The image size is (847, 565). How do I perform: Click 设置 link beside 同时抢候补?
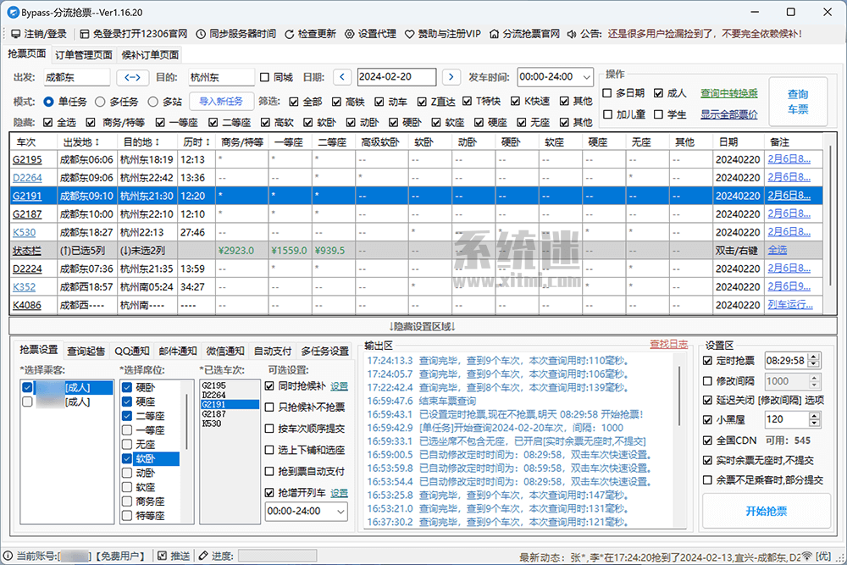tap(340, 386)
